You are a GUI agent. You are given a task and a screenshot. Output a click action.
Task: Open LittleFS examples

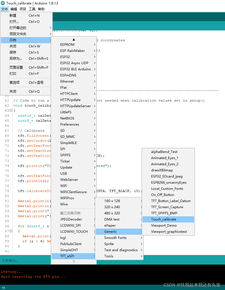click(x=74, y=112)
